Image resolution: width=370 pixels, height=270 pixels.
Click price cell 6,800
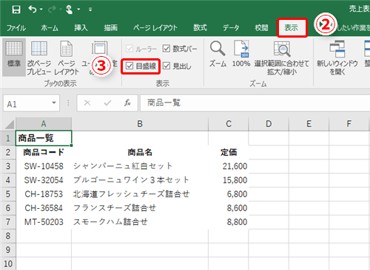click(229, 194)
